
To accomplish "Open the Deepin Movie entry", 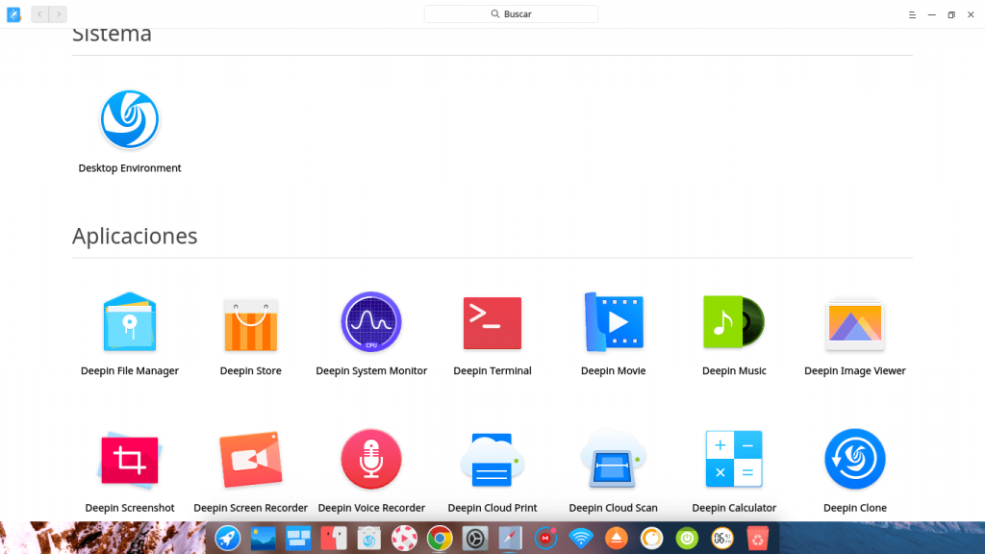I will point(614,321).
